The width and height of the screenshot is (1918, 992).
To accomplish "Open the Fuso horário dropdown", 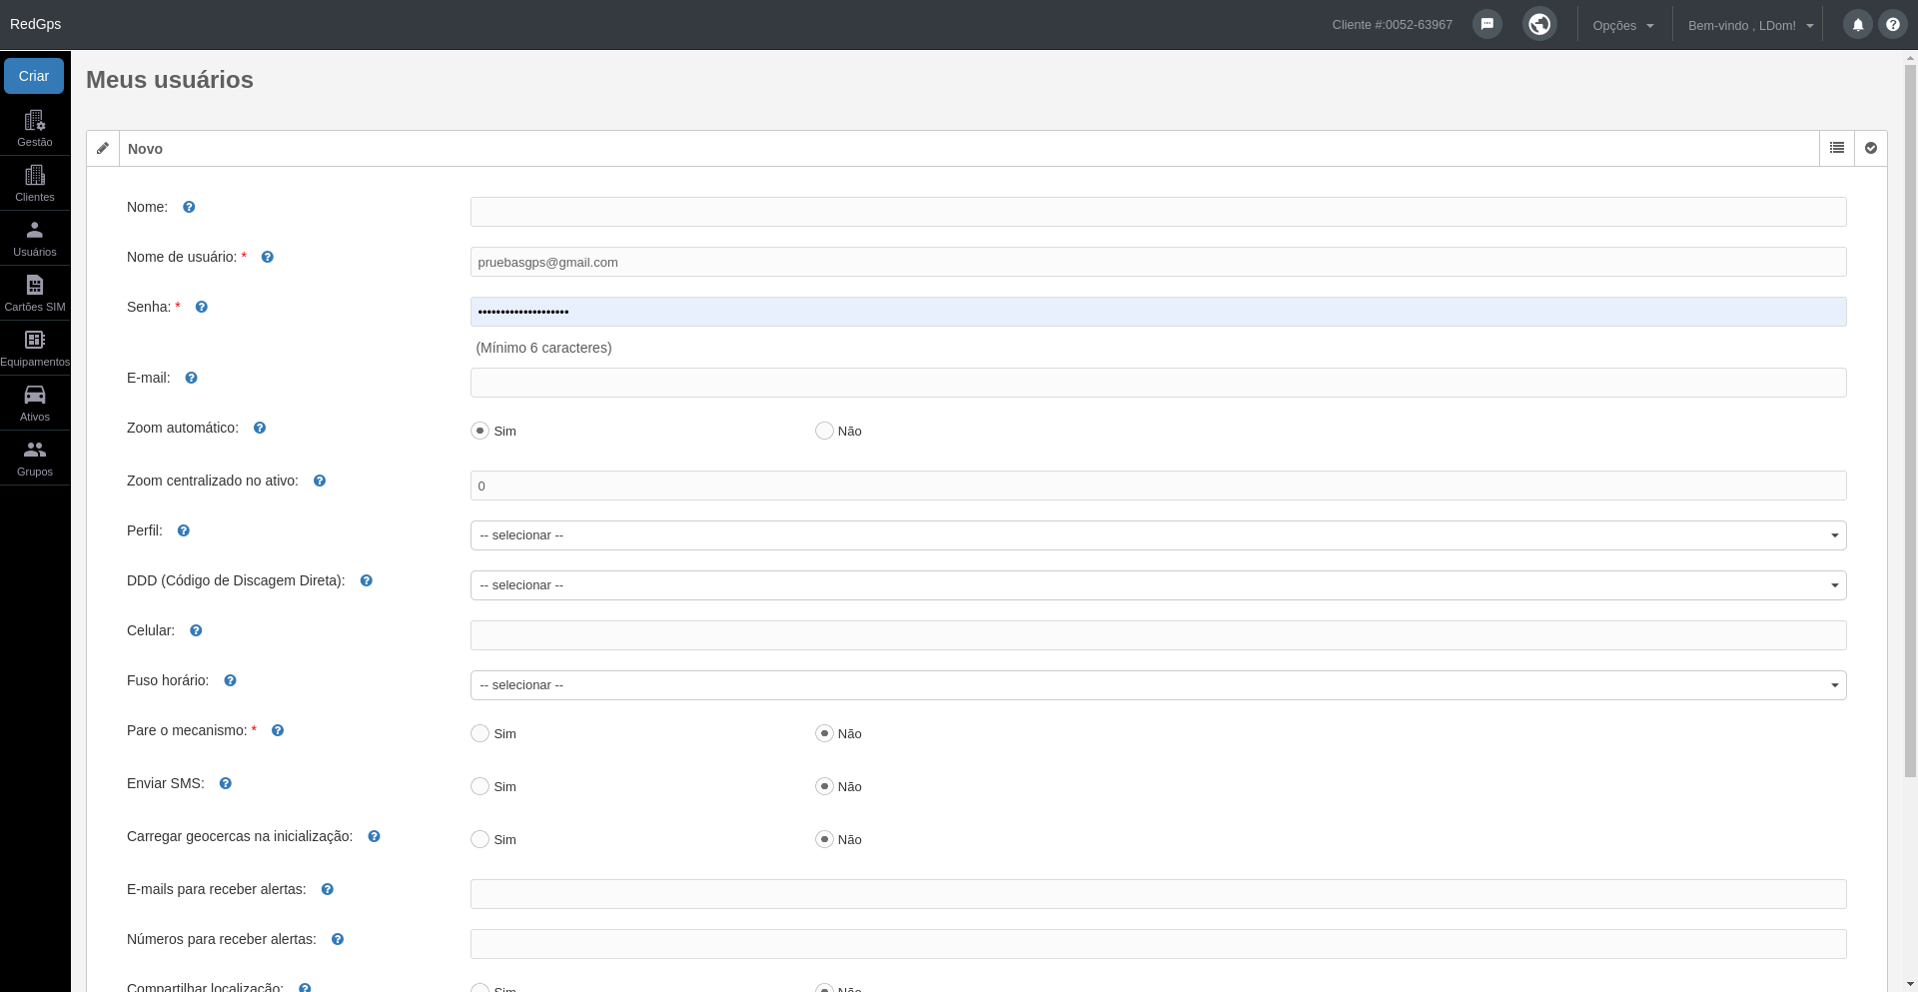I will pyautogui.click(x=1158, y=685).
